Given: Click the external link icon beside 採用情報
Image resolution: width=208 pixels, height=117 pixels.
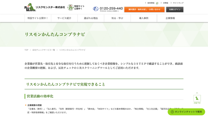Looking at the screenshot, I should tap(157, 3).
